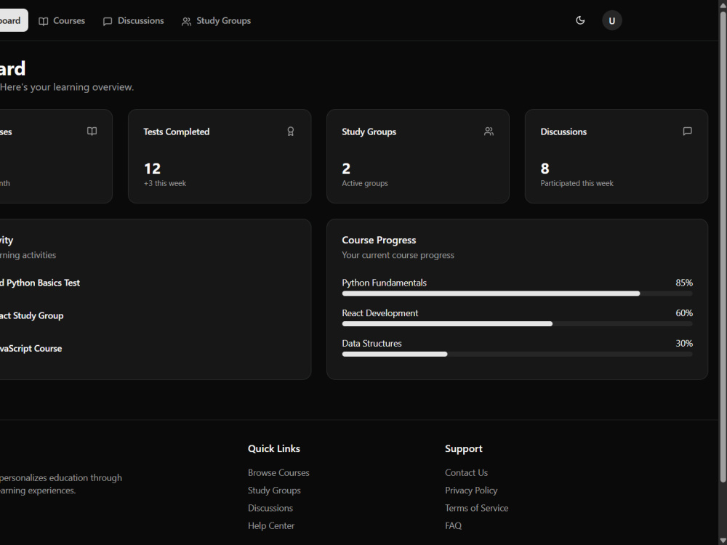Click the 'React Development' course label
The width and height of the screenshot is (727, 545).
379,313
